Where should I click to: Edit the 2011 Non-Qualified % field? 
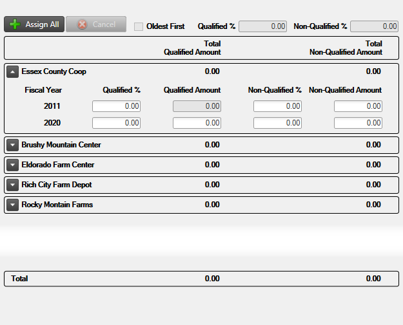pos(277,106)
